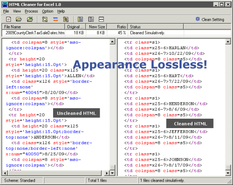Click the green-arrow open folder icon
The height and width of the screenshot is (185, 233).
pos(30,19)
